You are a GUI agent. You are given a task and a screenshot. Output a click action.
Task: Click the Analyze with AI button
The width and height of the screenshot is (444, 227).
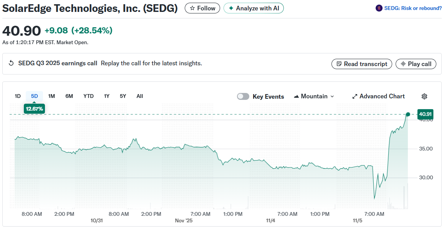[x=253, y=8]
